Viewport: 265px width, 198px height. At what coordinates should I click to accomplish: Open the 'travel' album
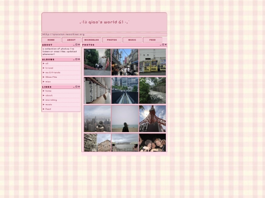pos(49,68)
